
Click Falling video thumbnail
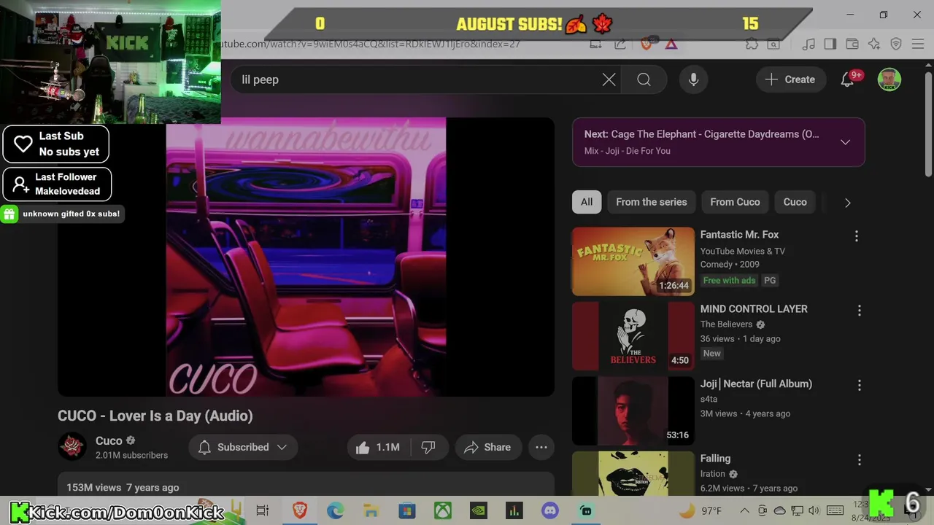point(633,472)
